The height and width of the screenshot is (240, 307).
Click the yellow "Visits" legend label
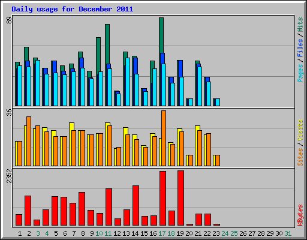coord(300,130)
